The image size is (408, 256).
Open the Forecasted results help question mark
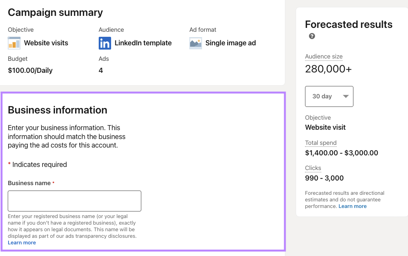click(312, 36)
